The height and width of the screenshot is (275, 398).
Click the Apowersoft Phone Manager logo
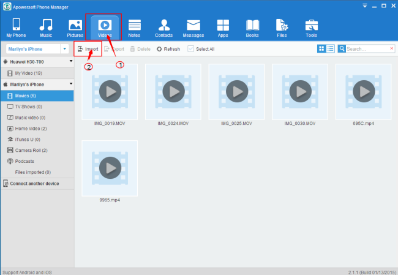(x=7, y=7)
